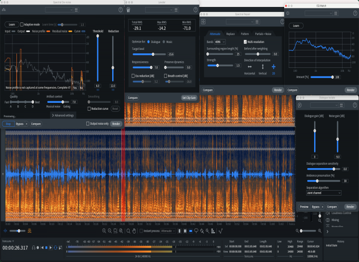Switch to Attenuate tab

pyautogui.click(x=215, y=34)
